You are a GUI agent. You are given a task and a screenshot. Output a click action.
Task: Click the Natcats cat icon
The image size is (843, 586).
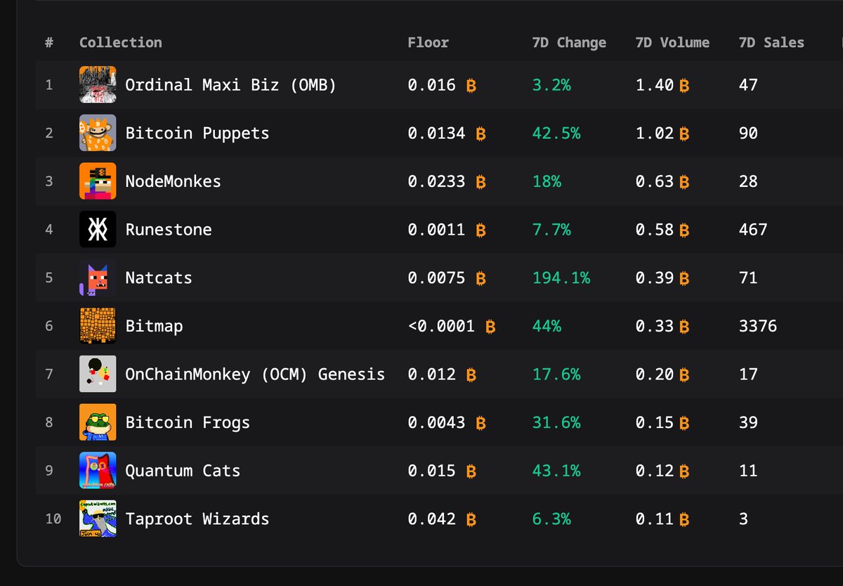point(98,278)
